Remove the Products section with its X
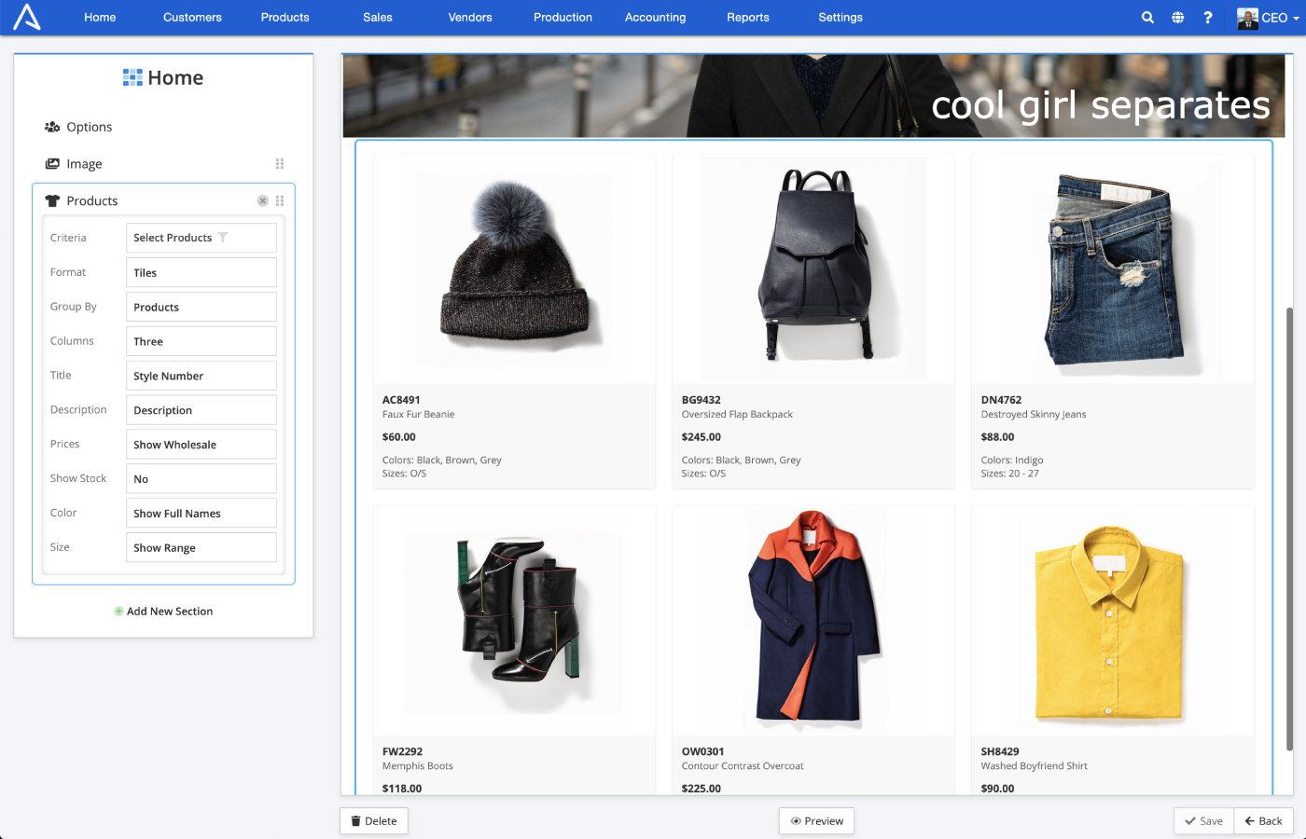 (262, 200)
